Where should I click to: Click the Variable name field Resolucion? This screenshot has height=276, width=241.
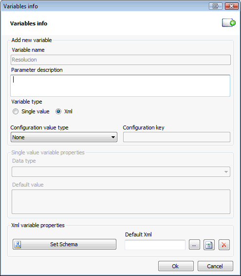(121, 60)
